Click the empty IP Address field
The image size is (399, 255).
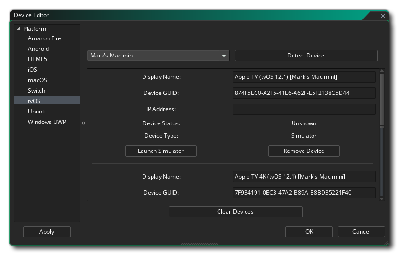304,109
